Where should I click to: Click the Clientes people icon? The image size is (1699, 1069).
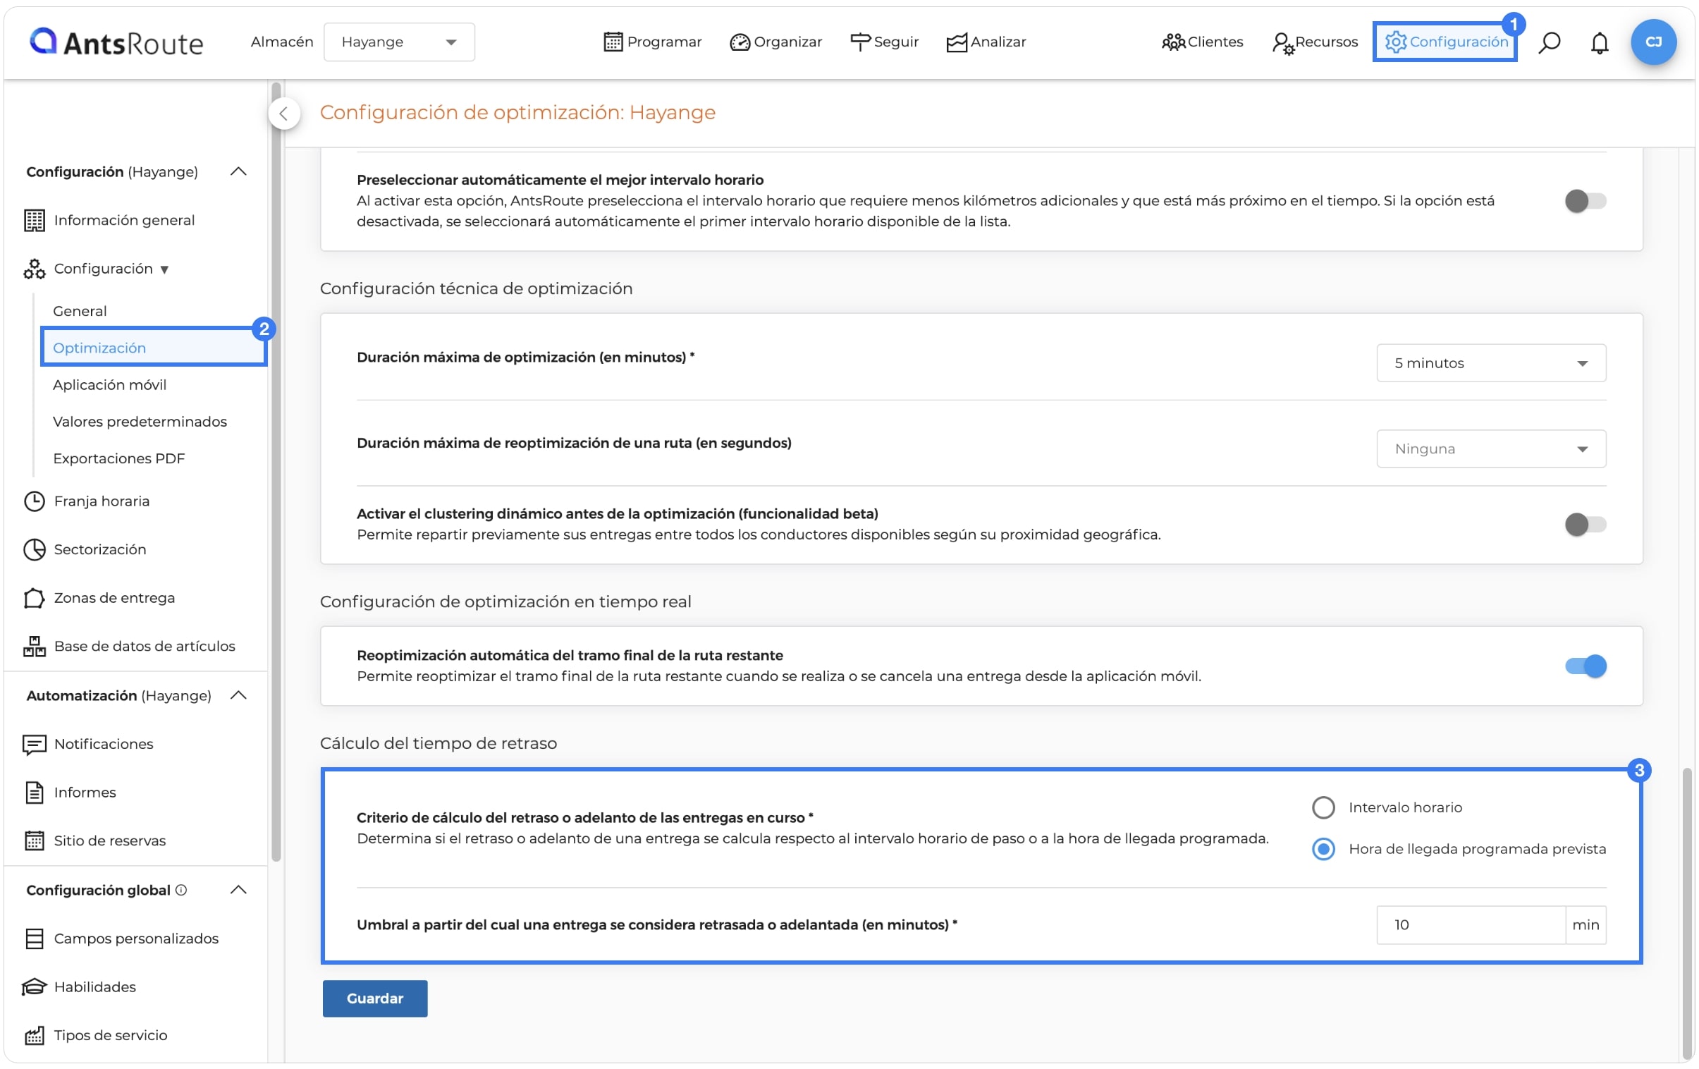tap(1173, 42)
